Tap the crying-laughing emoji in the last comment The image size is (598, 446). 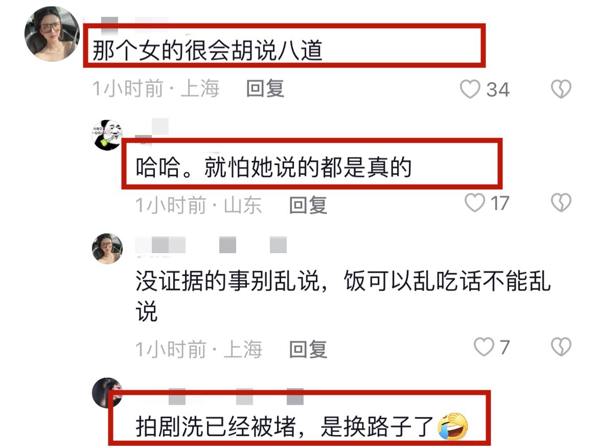coord(453,426)
